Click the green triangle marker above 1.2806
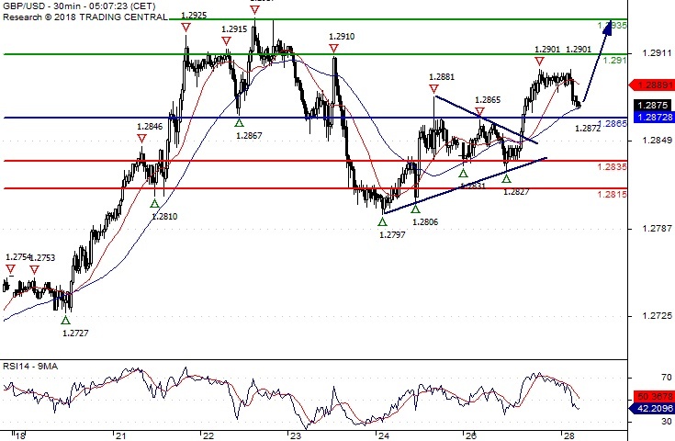 pos(415,209)
